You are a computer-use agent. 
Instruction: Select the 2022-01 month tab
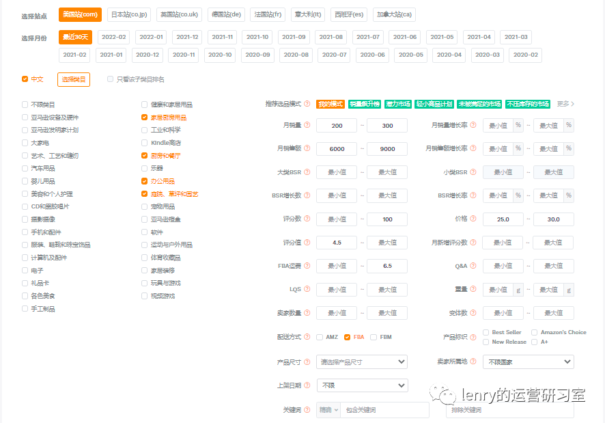[150, 37]
